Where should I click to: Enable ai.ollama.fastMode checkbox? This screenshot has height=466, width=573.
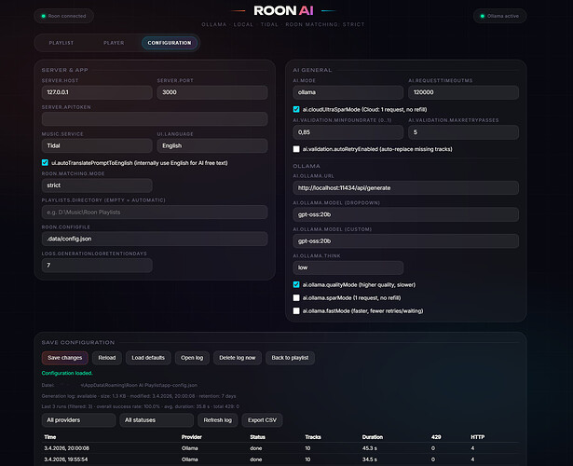click(x=296, y=311)
